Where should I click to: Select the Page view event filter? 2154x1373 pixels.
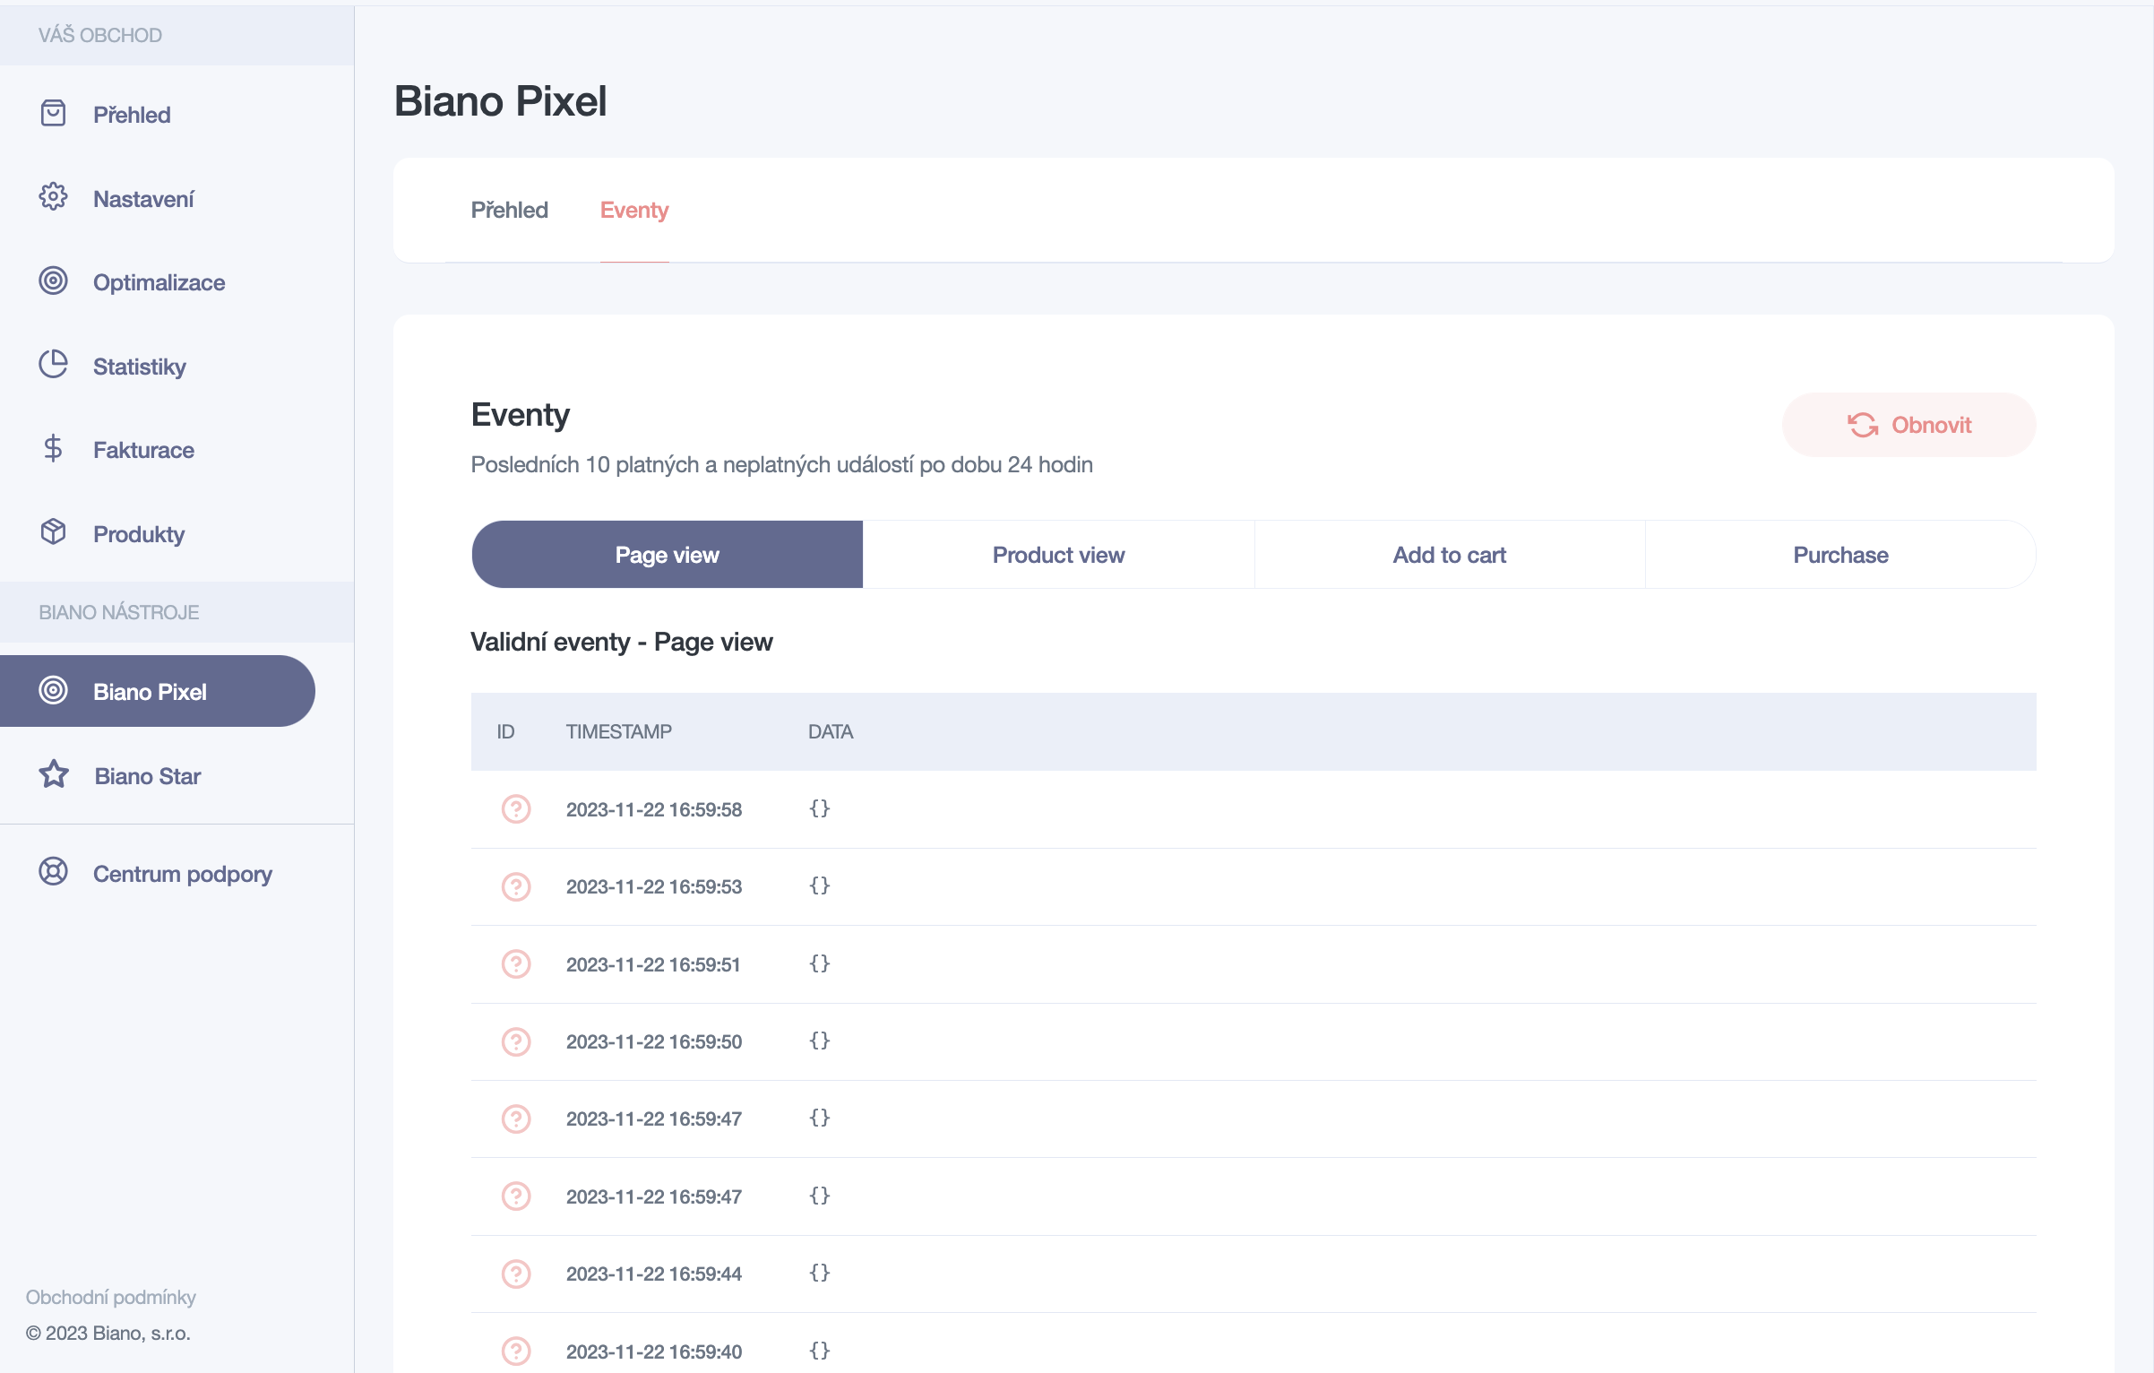click(x=667, y=555)
